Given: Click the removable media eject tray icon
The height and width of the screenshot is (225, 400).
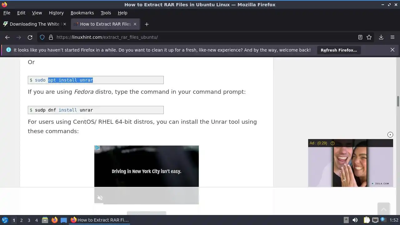Looking at the screenshot, I should tap(346, 220).
